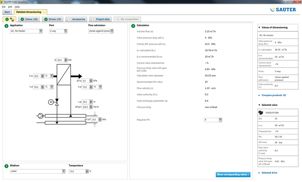Switch to the Valves (18) tab

29,19
